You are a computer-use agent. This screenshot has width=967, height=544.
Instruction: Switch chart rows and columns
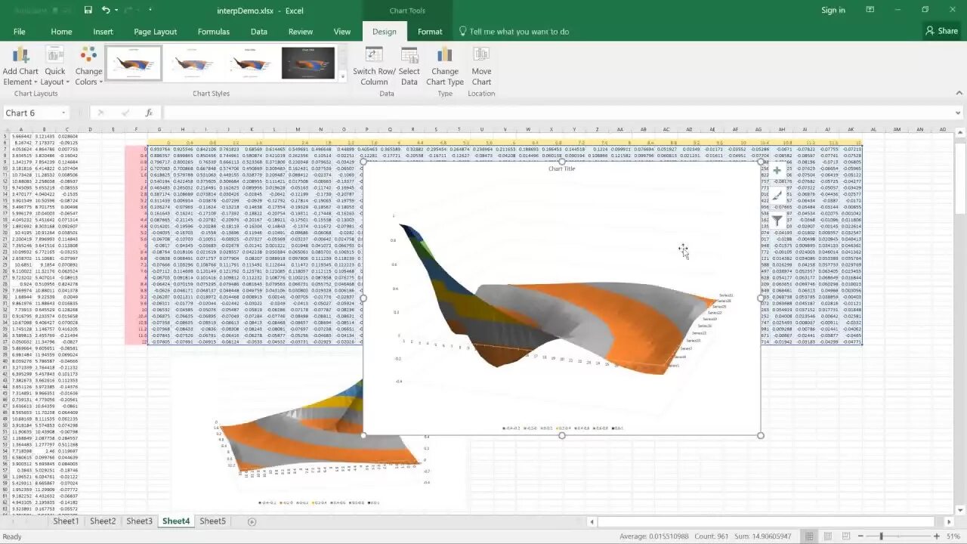pos(374,66)
